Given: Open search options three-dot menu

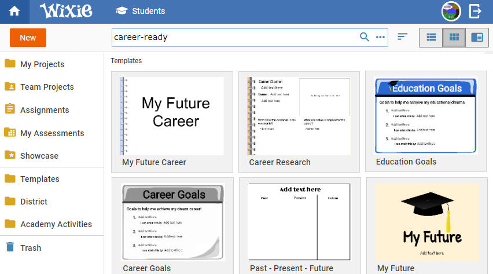Looking at the screenshot, I should (380, 37).
